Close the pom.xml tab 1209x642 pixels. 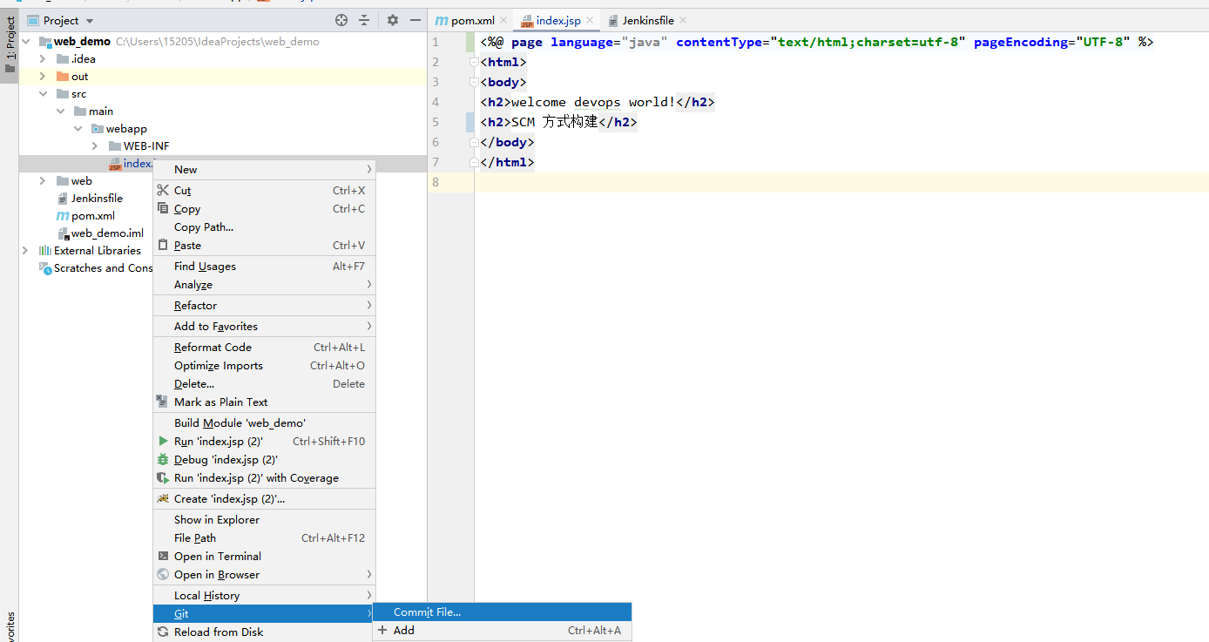click(503, 20)
